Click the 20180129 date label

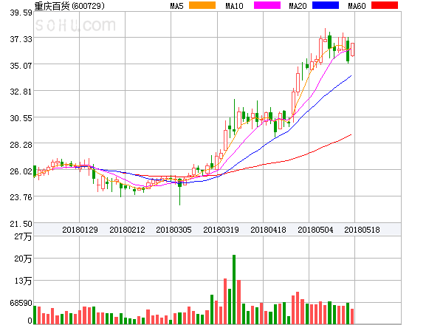pos(80,230)
